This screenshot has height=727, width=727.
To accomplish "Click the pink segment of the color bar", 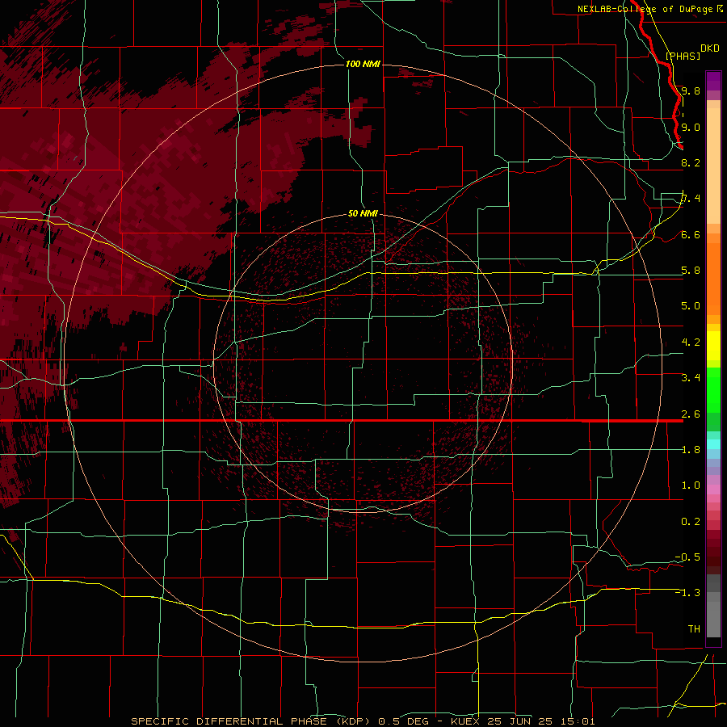I will point(713,490).
